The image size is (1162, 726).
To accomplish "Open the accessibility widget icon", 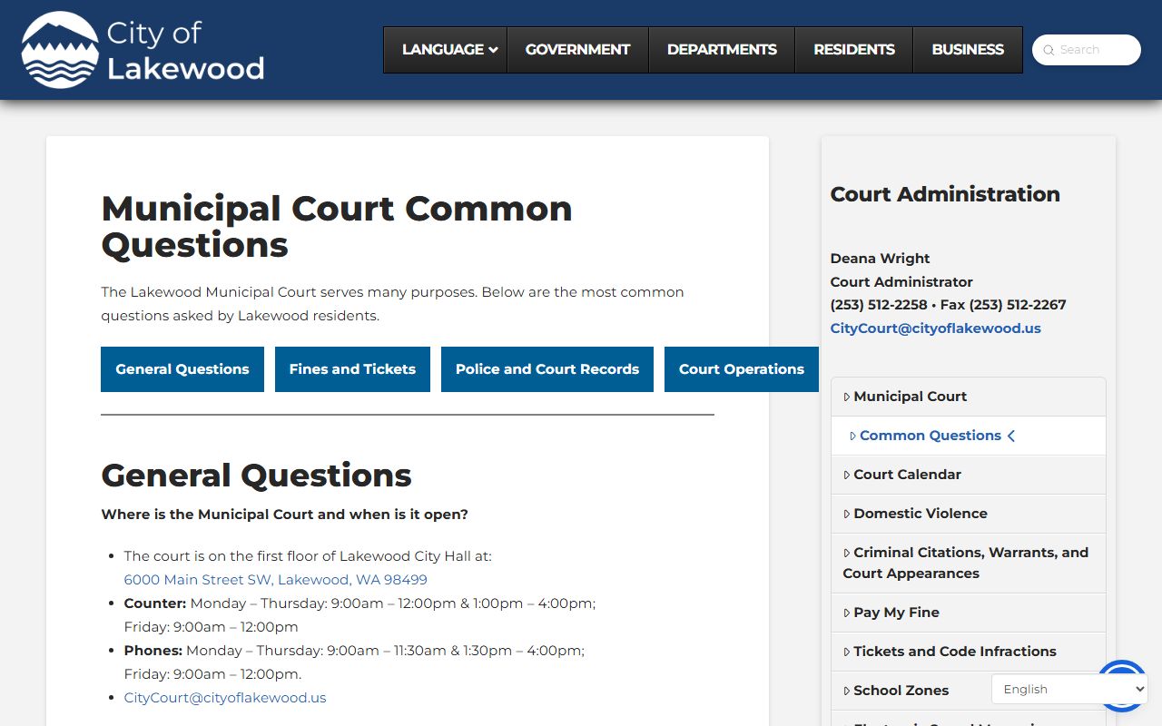I will (x=1123, y=685).
